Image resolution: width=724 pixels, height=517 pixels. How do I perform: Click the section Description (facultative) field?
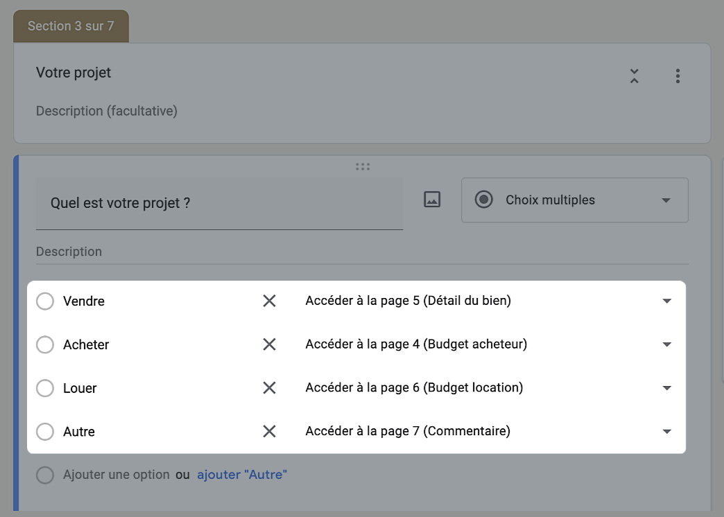click(107, 111)
